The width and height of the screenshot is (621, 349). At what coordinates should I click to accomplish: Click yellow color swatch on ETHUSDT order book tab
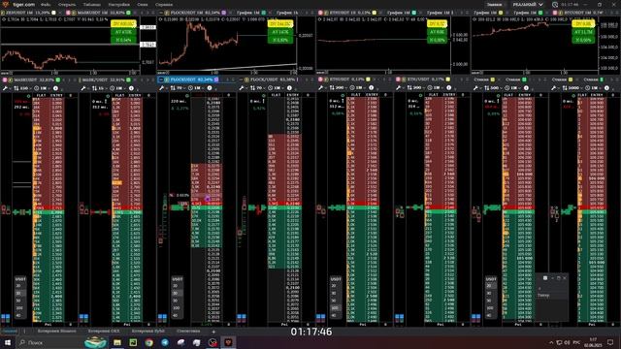[x=368, y=79]
